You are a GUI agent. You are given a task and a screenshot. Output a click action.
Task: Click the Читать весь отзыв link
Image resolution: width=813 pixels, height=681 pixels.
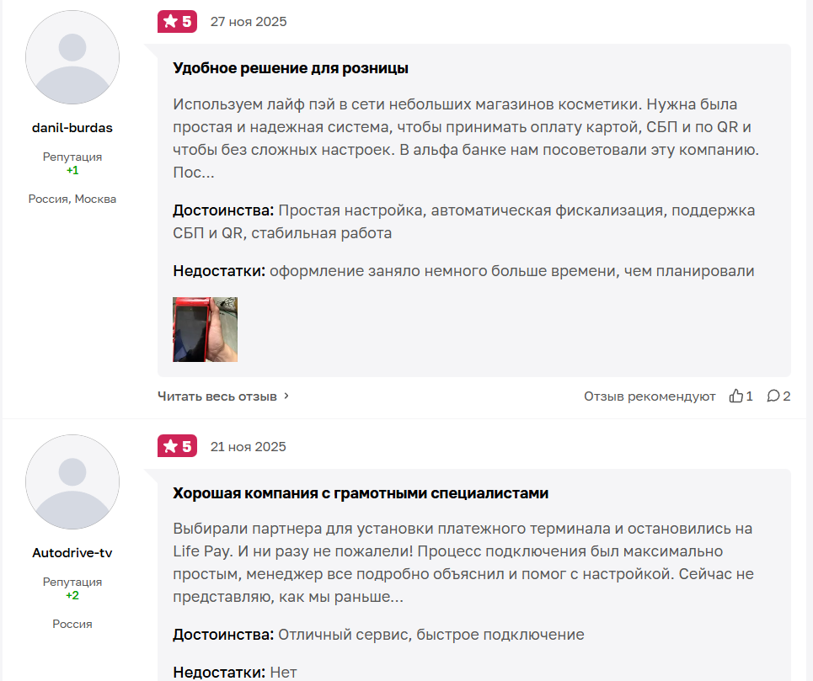pos(217,396)
